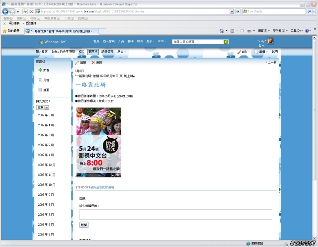The width and height of the screenshot is (318, 247).
Task: Click the 轉換 toolbar icon
Action: coord(14,23)
